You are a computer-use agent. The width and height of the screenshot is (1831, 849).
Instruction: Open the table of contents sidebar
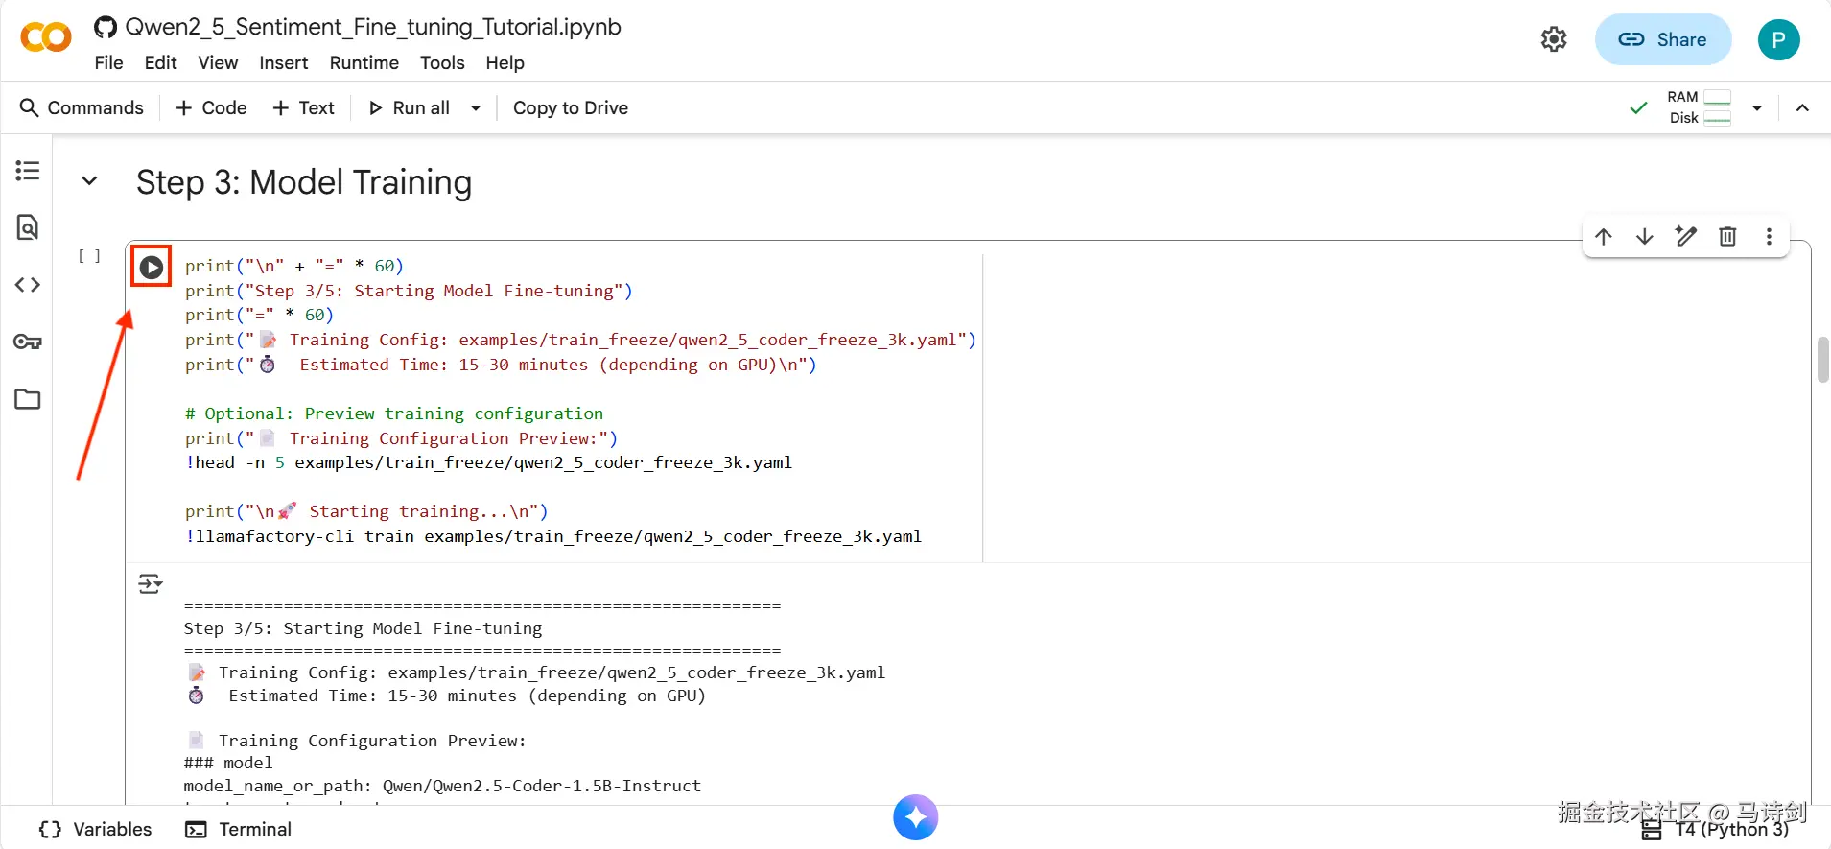(x=28, y=171)
